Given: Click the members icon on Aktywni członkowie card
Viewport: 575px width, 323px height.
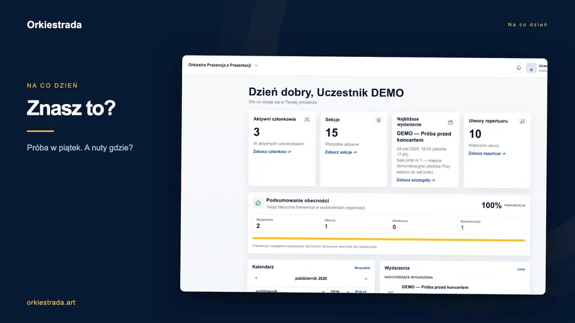Looking at the screenshot, I should 307,120.
